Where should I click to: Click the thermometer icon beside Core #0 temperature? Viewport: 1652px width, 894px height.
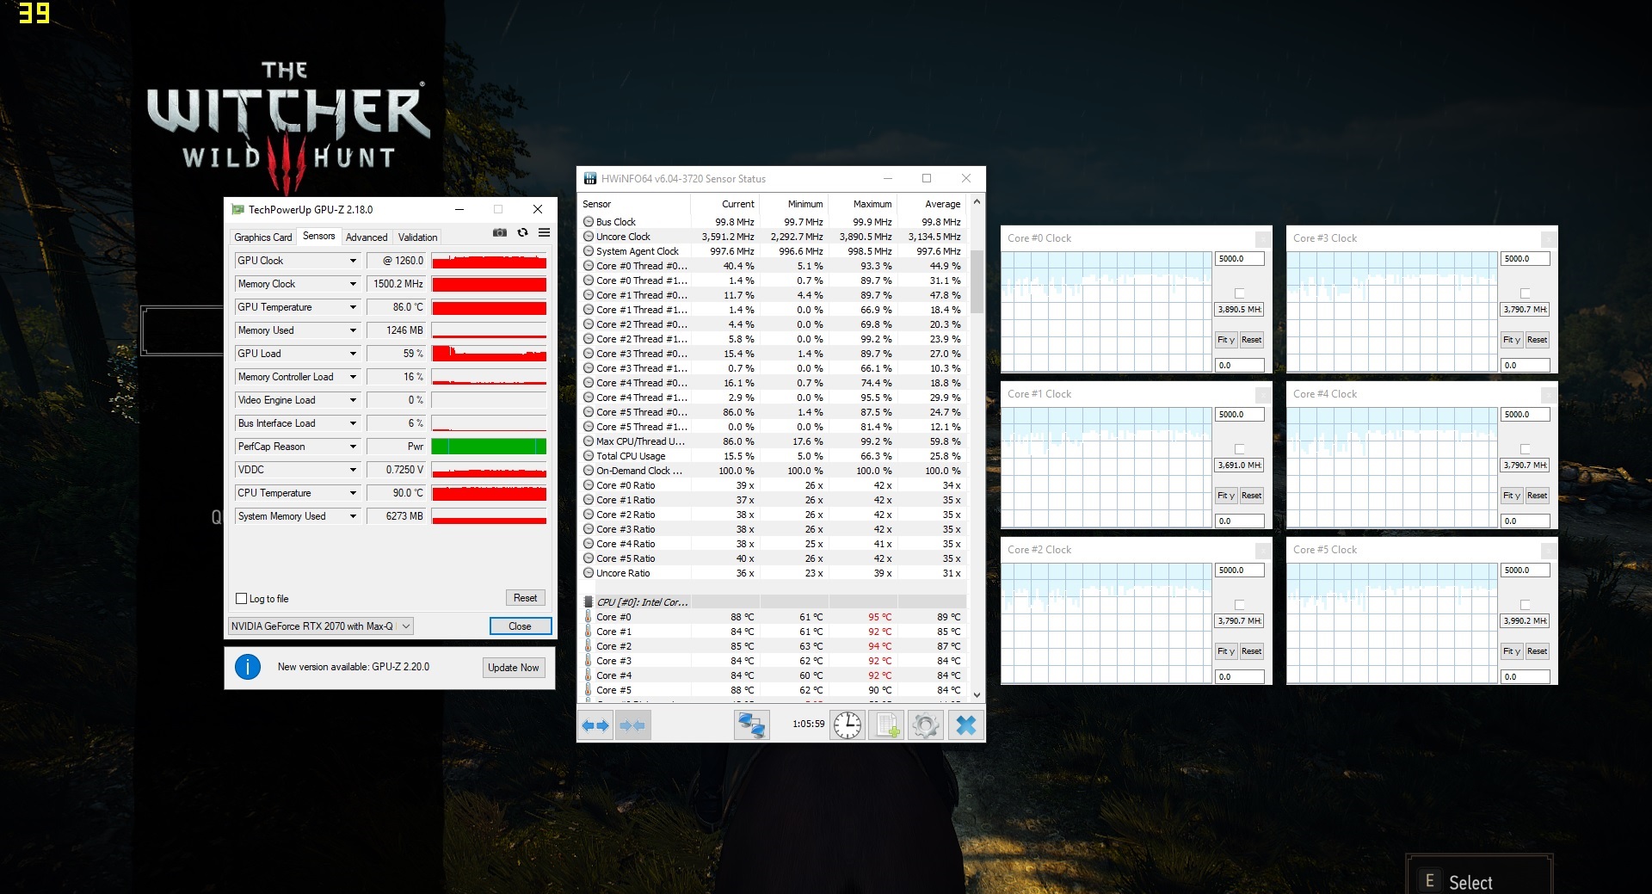[589, 617]
